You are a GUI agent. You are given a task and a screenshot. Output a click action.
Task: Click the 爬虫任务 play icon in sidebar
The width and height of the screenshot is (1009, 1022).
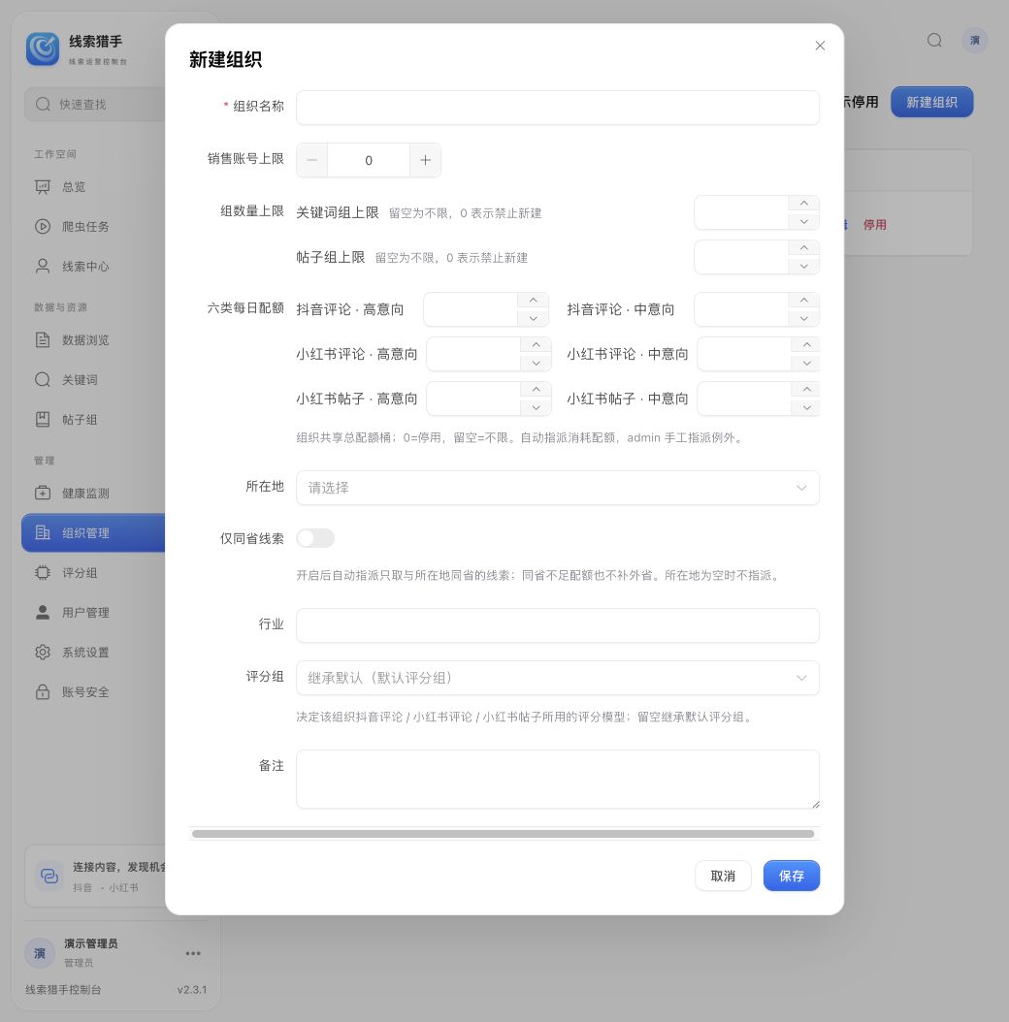[43, 227]
